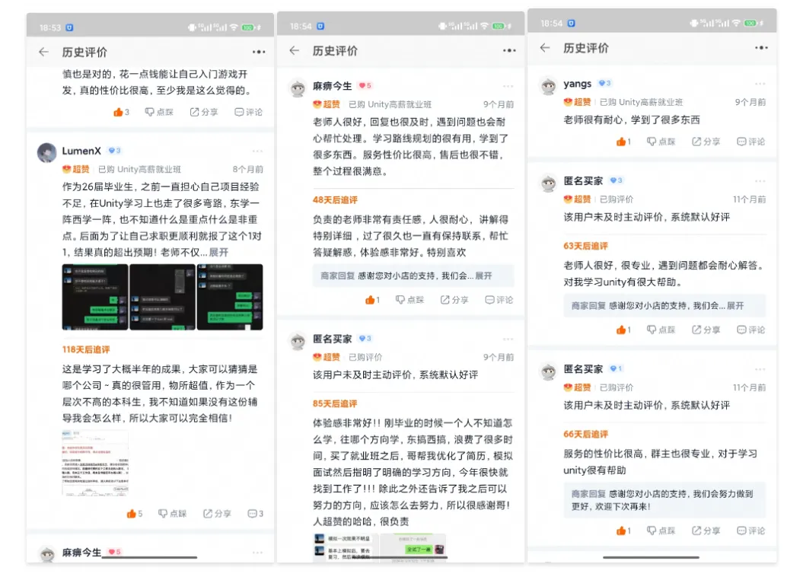Comment (评论) on the yangs review

[x=750, y=142]
